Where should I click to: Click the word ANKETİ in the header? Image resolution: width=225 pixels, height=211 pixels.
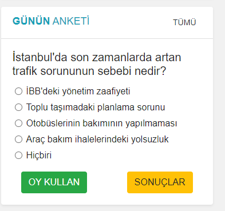click(71, 21)
